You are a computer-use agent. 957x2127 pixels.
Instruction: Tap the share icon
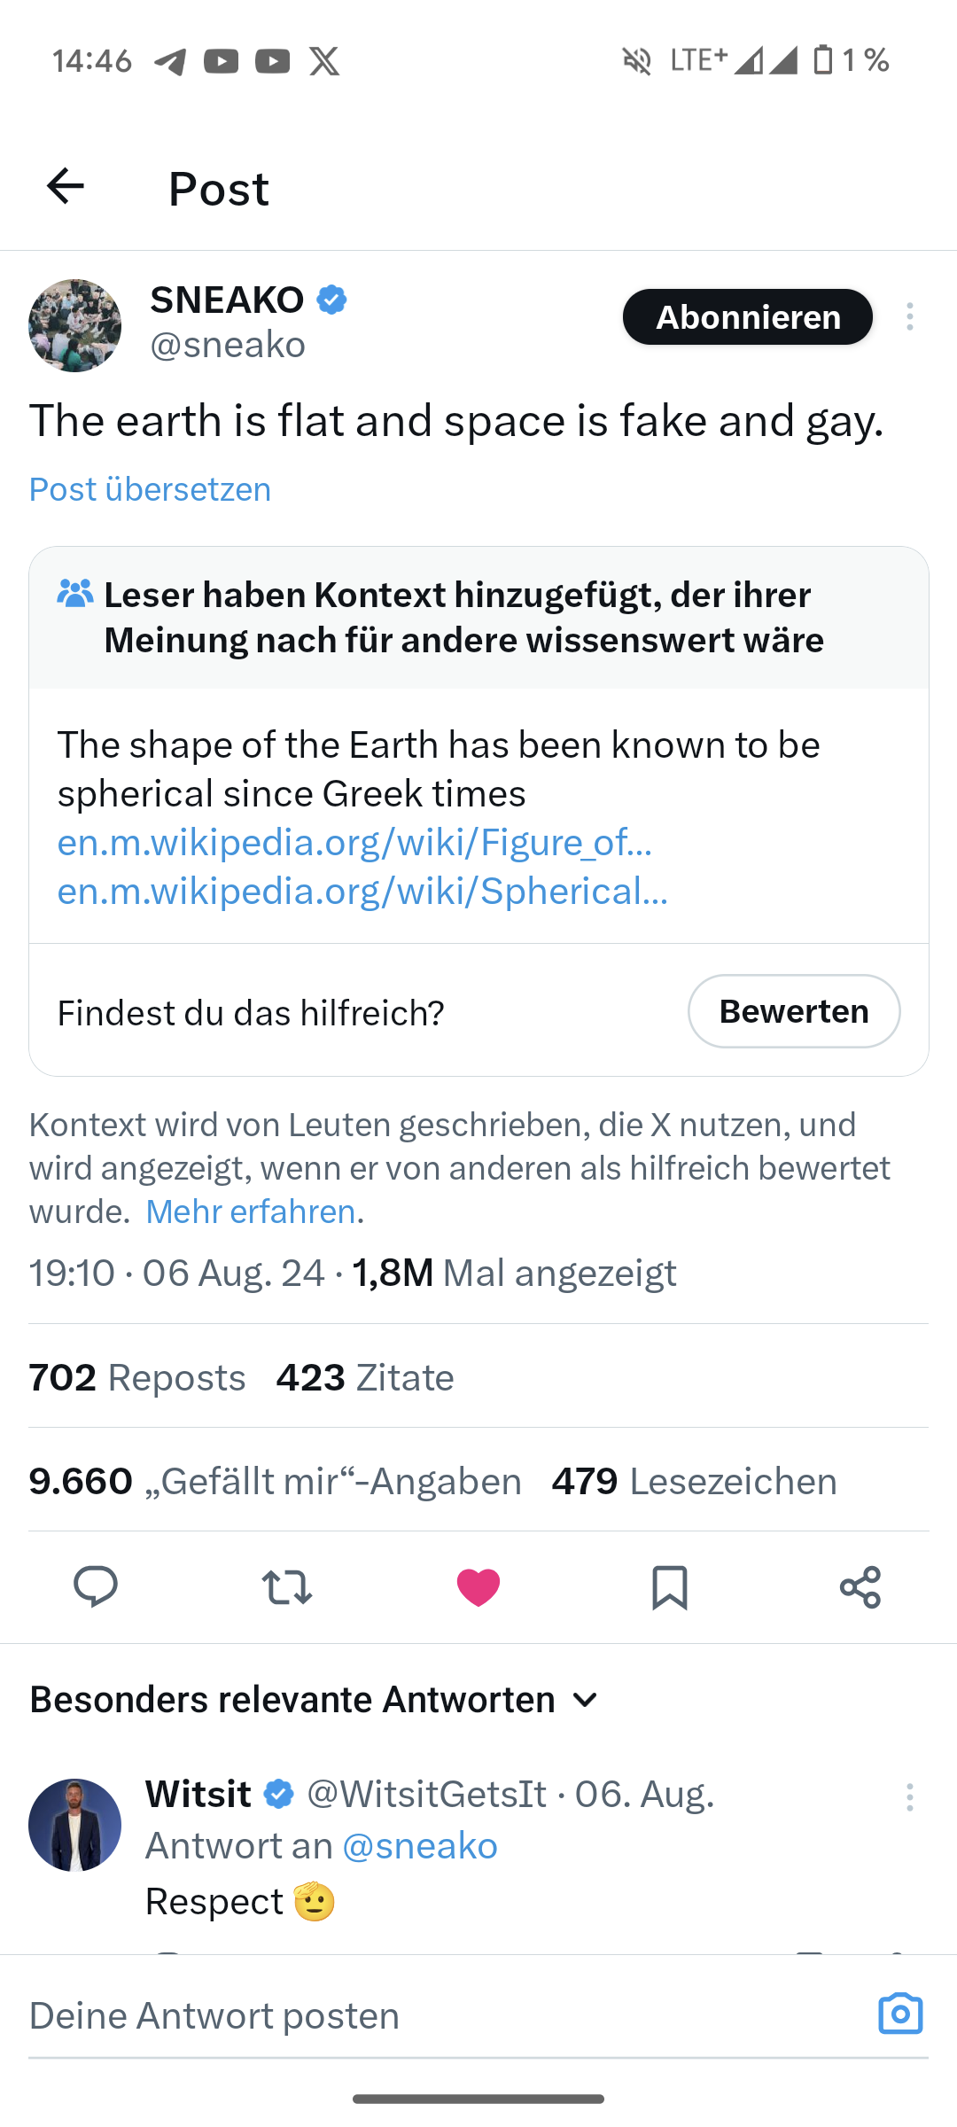pos(860,1586)
